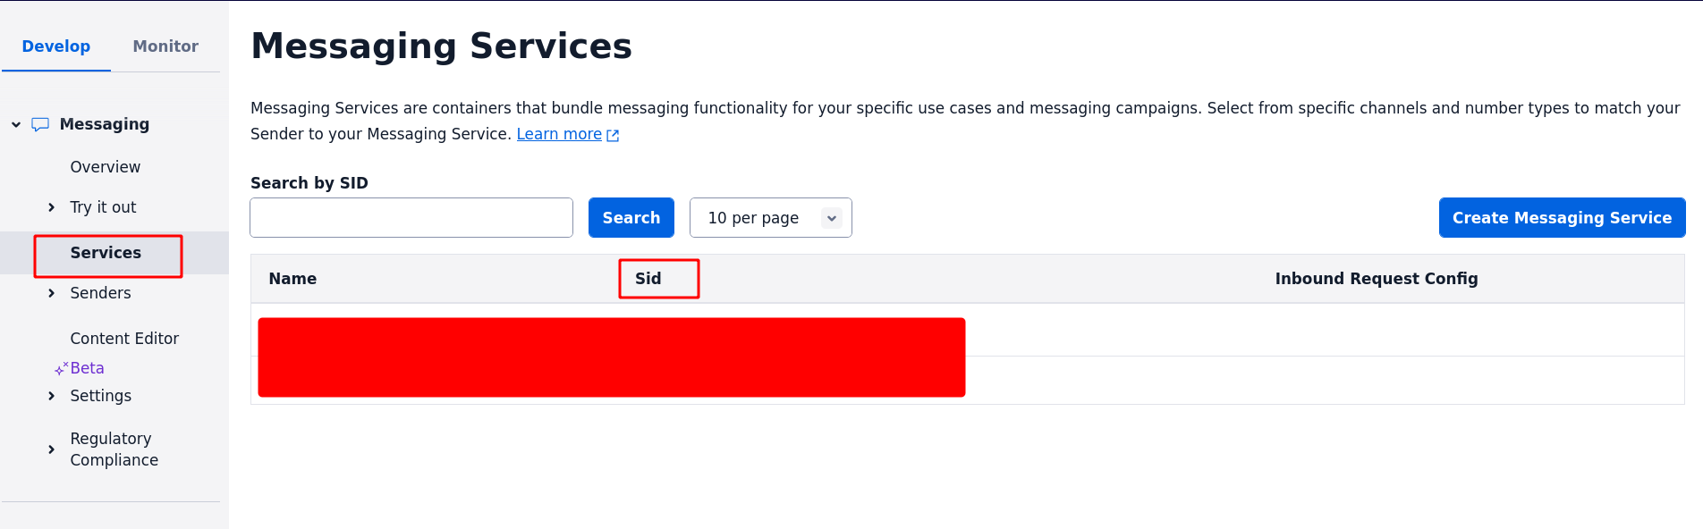Click the Beta sparkle icon
Image resolution: width=1703 pixels, height=529 pixels.
61,368
